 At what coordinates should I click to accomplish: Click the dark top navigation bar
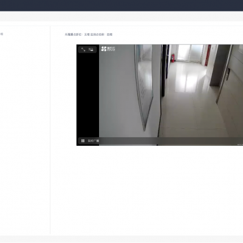(x=122, y=5)
